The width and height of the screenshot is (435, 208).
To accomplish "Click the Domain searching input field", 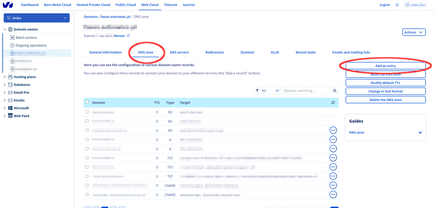I will click(x=307, y=91).
